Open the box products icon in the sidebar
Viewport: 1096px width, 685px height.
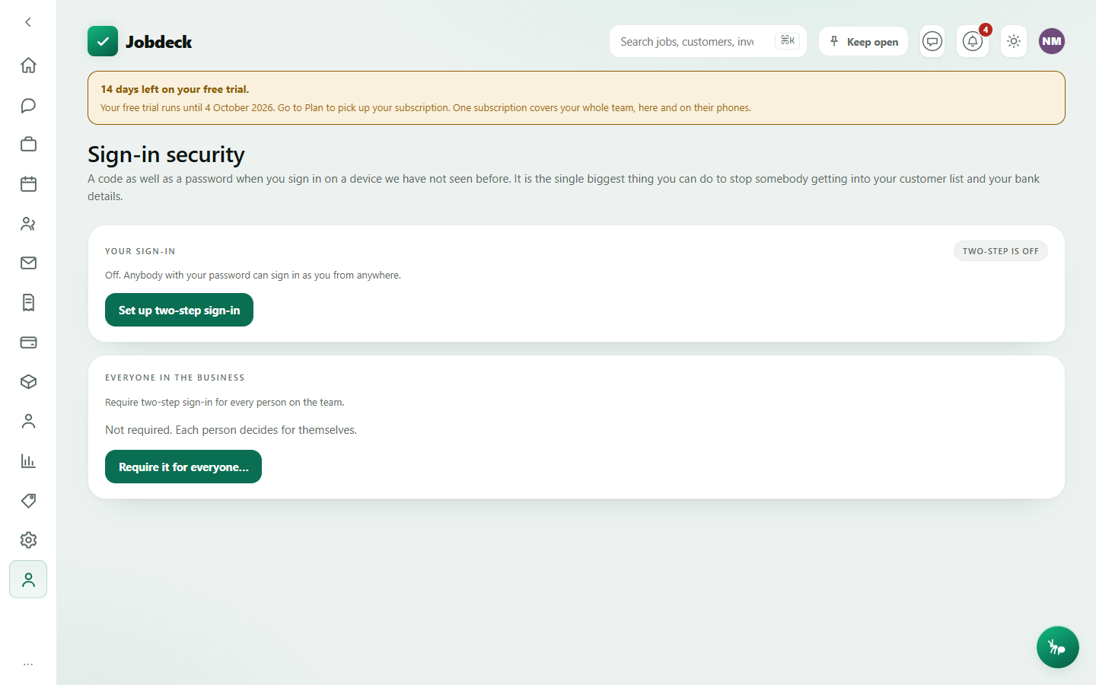tap(28, 382)
